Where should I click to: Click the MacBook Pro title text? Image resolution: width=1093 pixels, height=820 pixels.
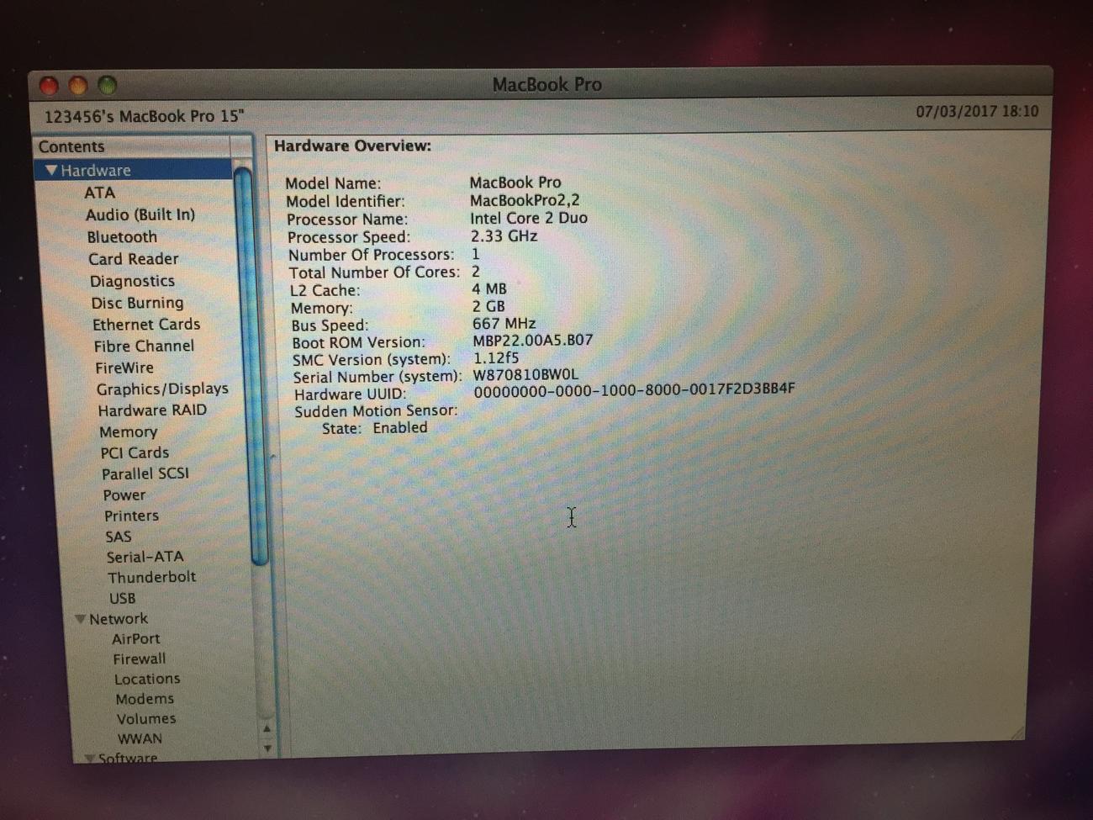click(x=546, y=84)
